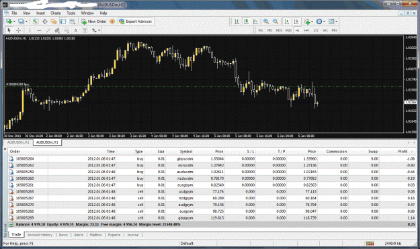
Task: Open the new chart dropdown arrow
Action: [14, 21]
